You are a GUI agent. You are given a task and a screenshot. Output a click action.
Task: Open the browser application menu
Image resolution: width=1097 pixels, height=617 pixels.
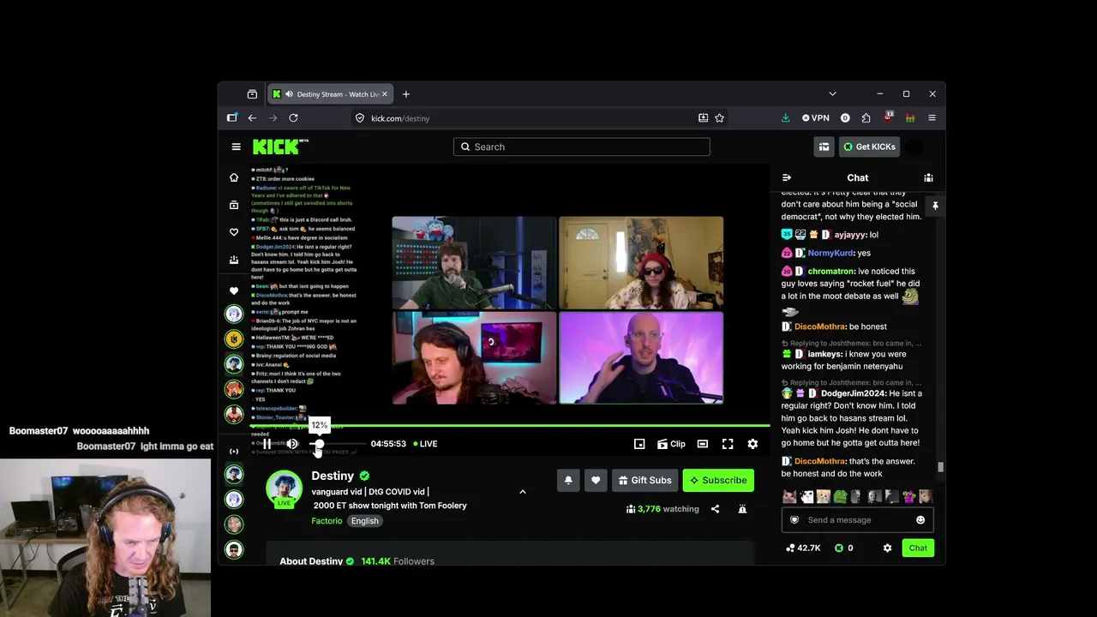(x=932, y=118)
